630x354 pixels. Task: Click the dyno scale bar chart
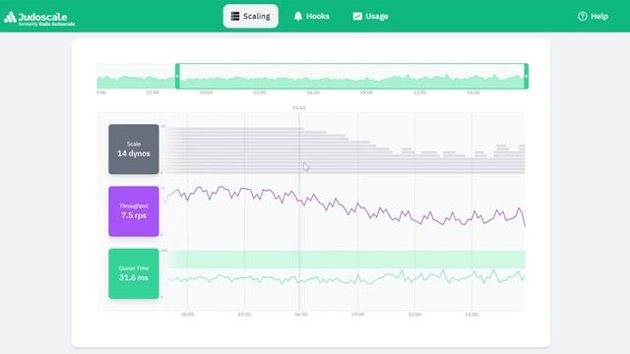[x=346, y=150]
